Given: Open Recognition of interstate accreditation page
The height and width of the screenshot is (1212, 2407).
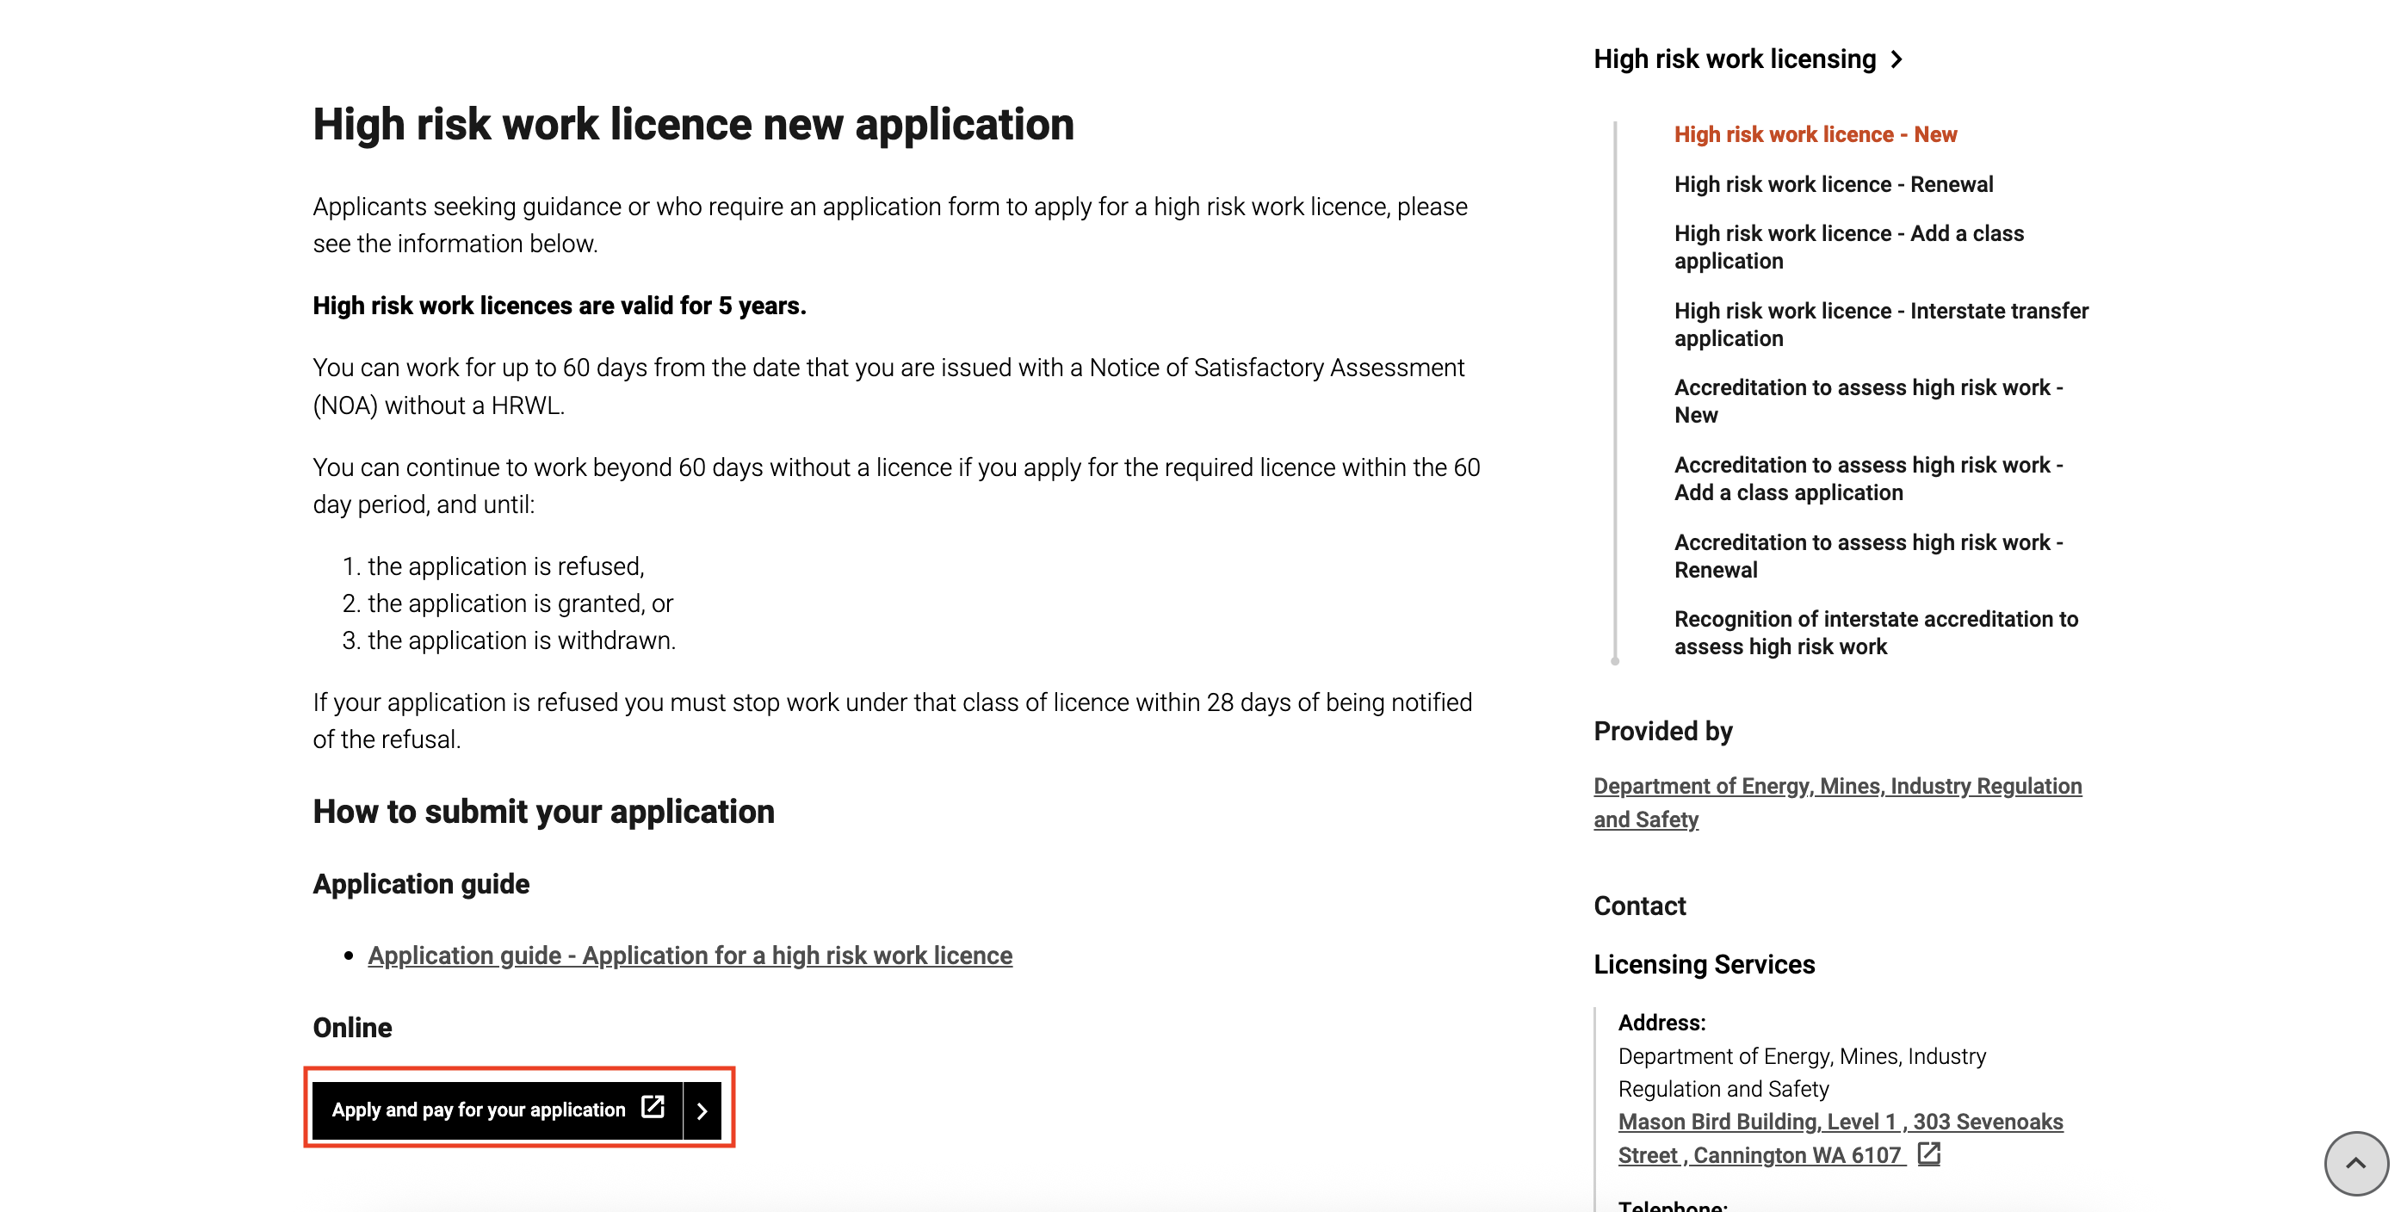Looking at the screenshot, I should click(x=1875, y=633).
